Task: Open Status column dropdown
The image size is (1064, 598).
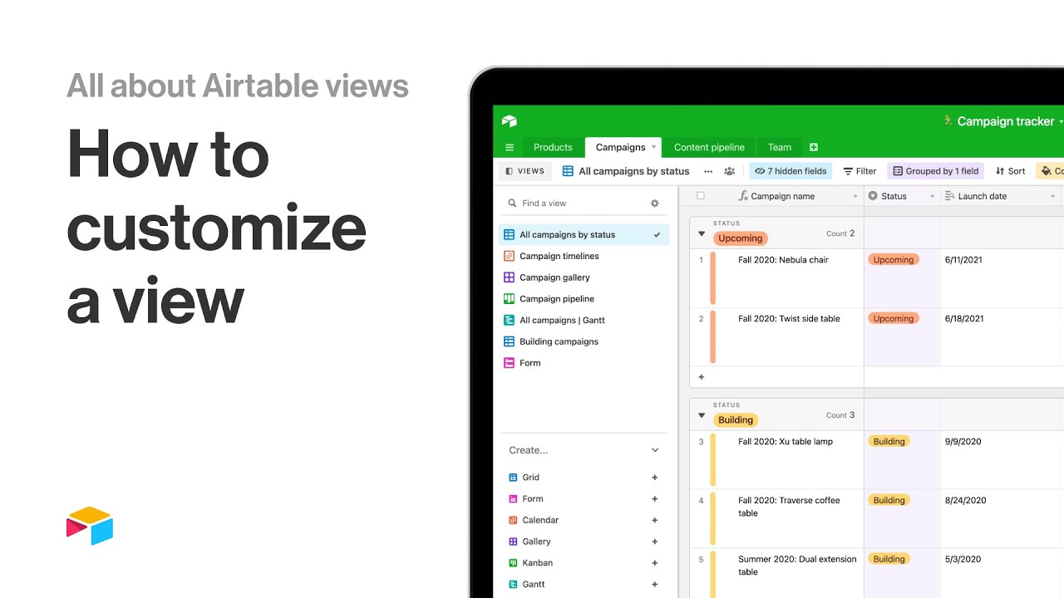Action: point(933,197)
